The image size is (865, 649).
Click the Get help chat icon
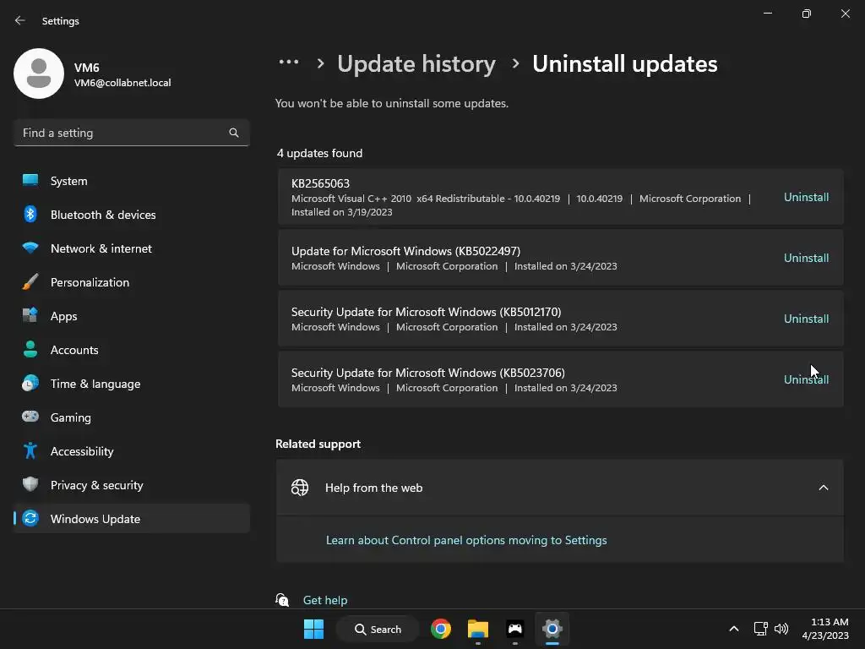point(282,600)
